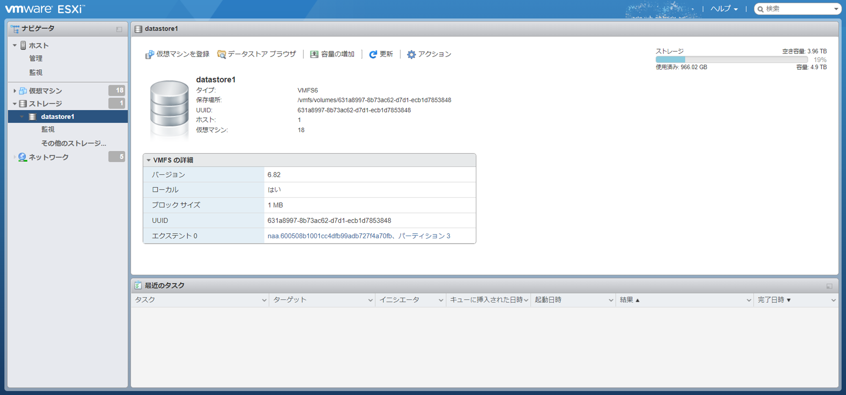Click the バージョン value 6.82
Viewport: 846px width, 395px height.
[x=274, y=174]
